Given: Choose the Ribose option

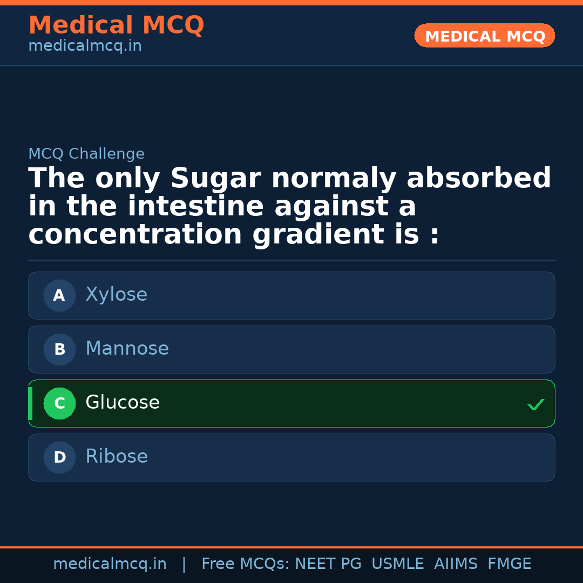Looking at the screenshot, I should coord(117,457).
